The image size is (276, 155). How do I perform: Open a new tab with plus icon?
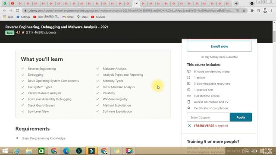pos(236,3)
